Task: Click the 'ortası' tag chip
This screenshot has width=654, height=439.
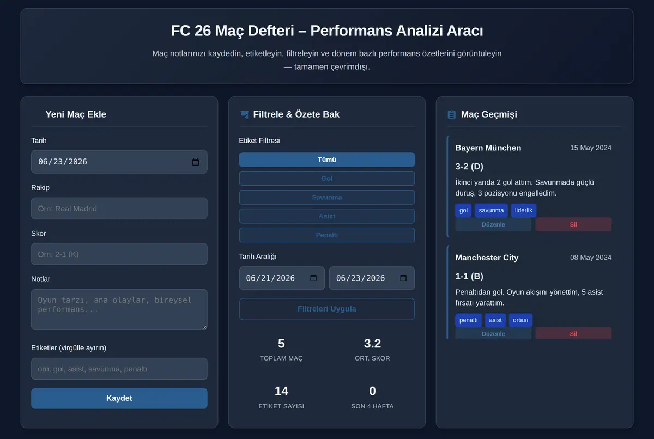Action: 520,320
